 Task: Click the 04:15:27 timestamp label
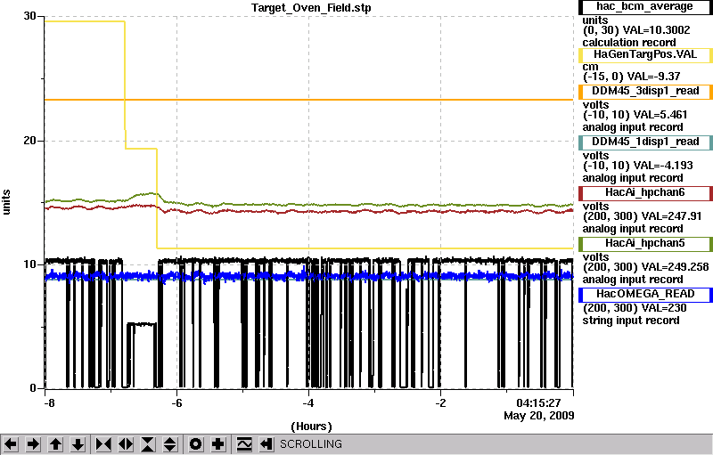(538, 403)
